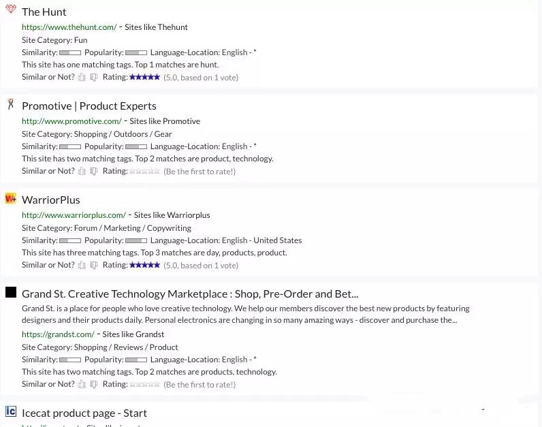This screenshot has width=542, height=427.
Task: Thumbs down WarriorPlus as not similar
Action: pyautogui.click(x=94, y=265)
